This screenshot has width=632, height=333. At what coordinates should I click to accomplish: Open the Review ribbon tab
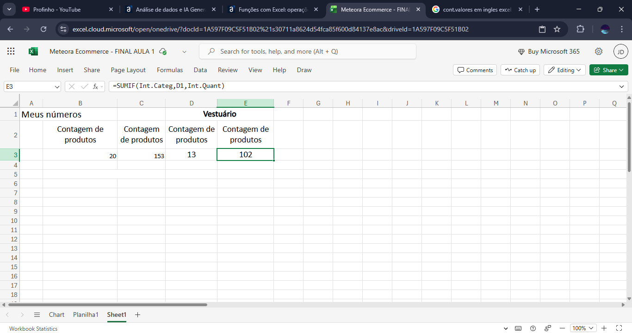coord(228,70)
